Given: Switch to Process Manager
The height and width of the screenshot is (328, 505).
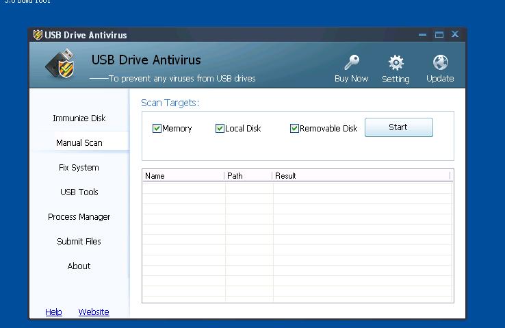Looking at the screenshot, I should pos(79,217).
